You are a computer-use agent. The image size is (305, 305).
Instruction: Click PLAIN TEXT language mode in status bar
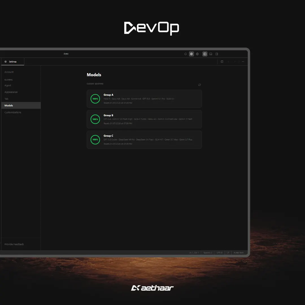pos(238,253)
